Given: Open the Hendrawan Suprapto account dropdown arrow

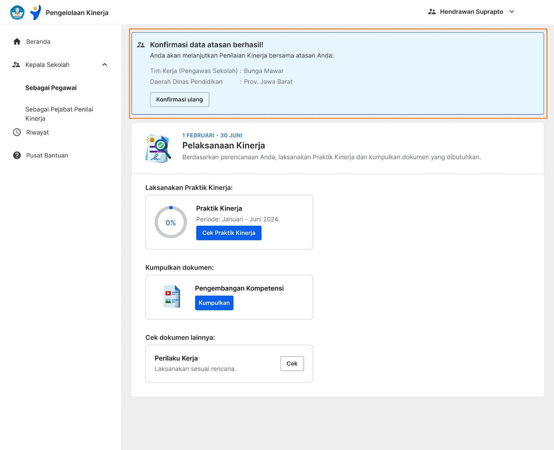Looking at the screenshot, I should [512, 12].
